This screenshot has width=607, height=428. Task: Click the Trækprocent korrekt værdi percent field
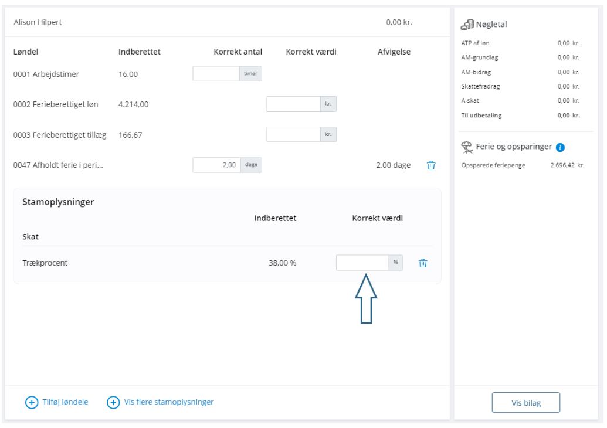point(362,263)
